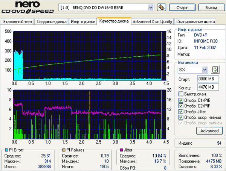The width and height of the screenshot is (226, 171).
Task: Click the magenta Jitter legend swatch
Action: (122, 150)
